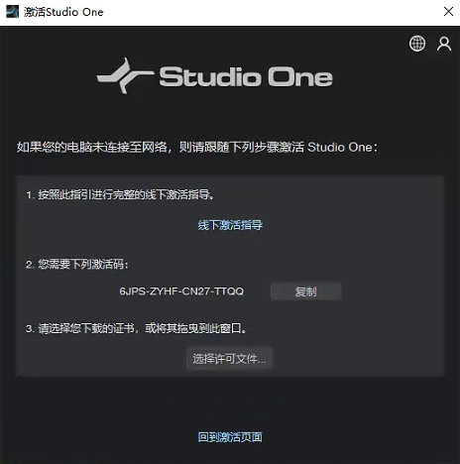Image resolution: width=460 pixels, height=464 pixels.
Task: Click the empty title bar area
Action: 265,12
